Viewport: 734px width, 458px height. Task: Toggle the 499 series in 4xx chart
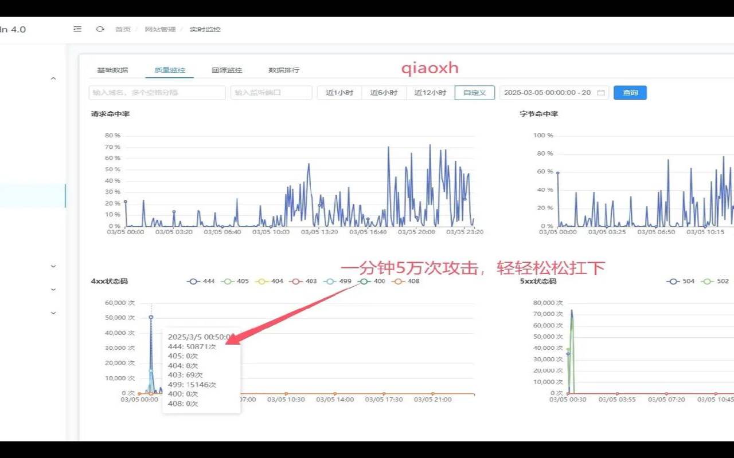pyautogui.click(x=337, y=281)
